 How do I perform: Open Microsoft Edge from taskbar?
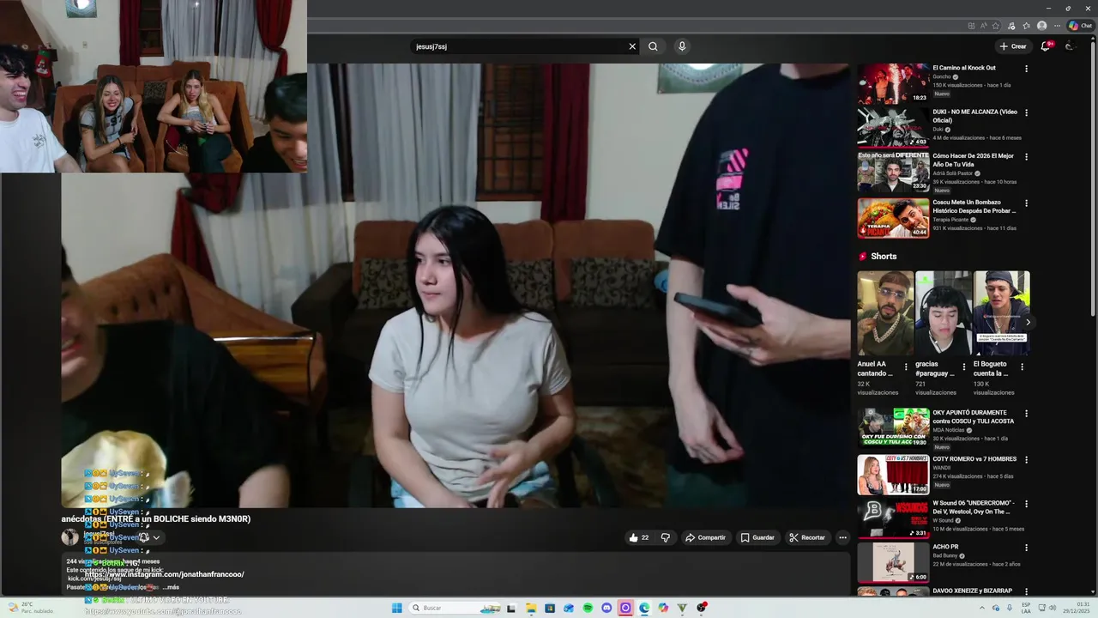(x=644, y=608)
